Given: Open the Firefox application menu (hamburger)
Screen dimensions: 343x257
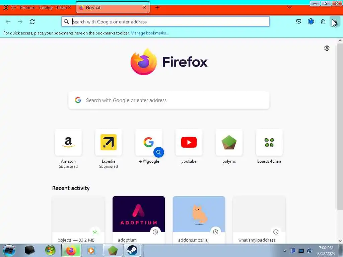Looking at the screenshot, I should click(335, 22).
